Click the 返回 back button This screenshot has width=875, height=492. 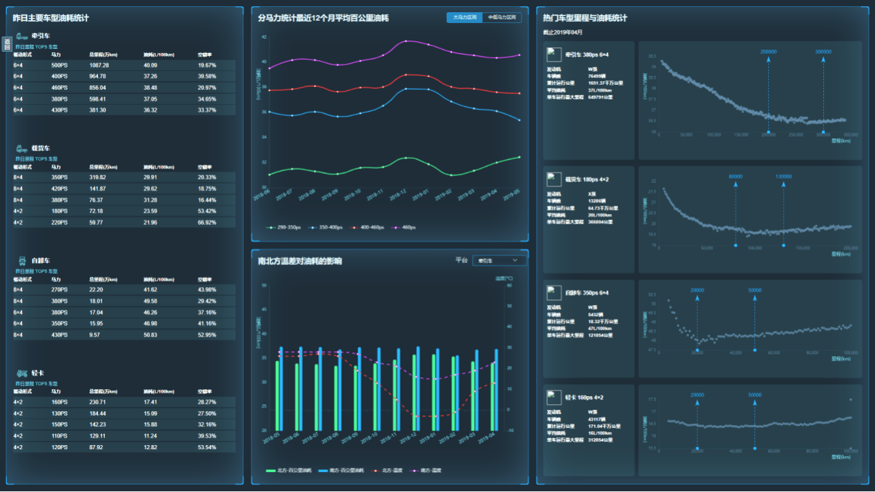(x=7, y=44)
